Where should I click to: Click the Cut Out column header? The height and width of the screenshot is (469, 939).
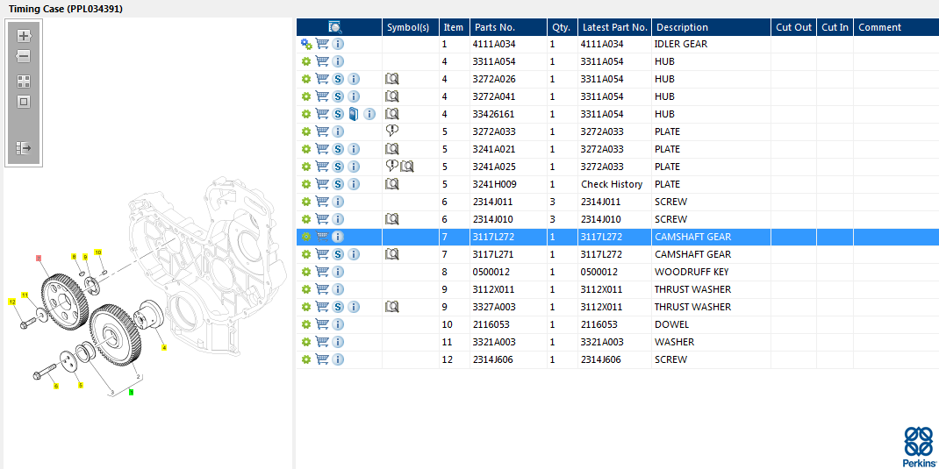coord(793,27)
